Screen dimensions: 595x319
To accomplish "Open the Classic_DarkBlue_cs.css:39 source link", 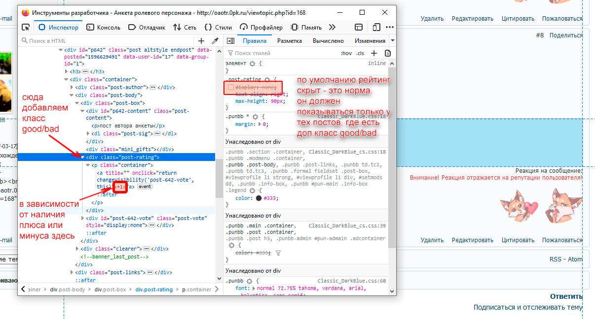I will (347, 226).
